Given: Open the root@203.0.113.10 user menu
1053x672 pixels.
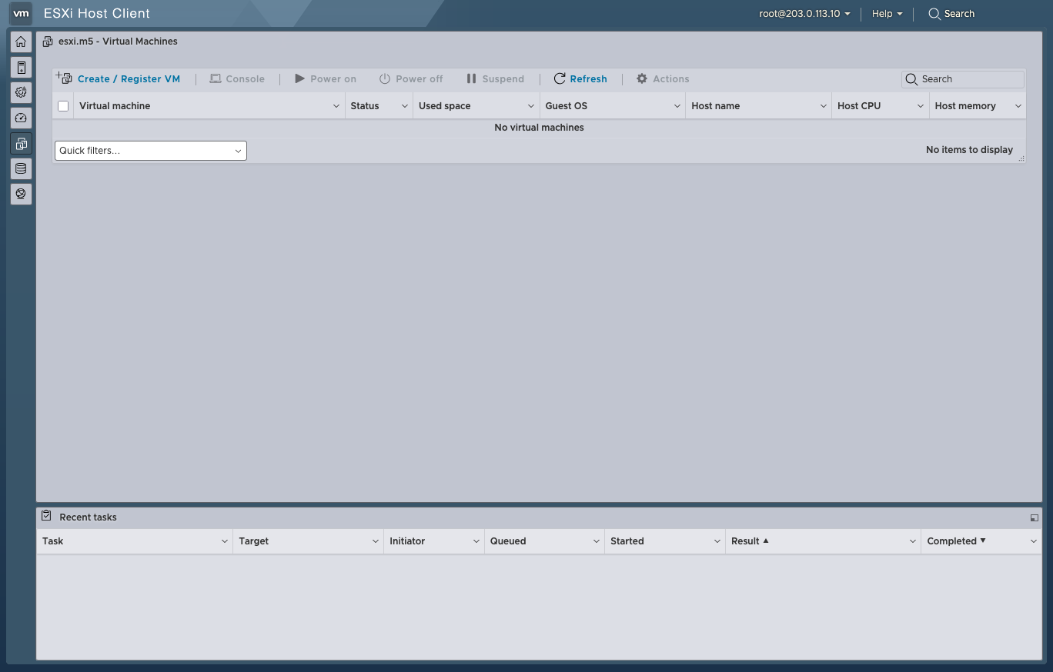Looking at the screenshot, I should pos(804,14).
